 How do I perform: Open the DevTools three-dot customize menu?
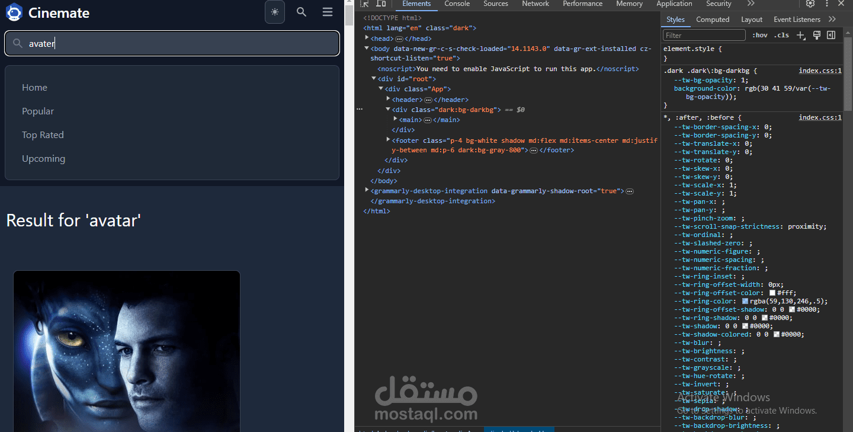pyautogui.click(x=826, y=4)
